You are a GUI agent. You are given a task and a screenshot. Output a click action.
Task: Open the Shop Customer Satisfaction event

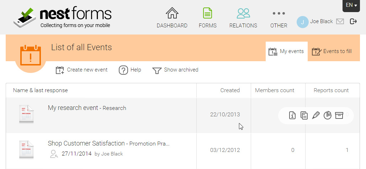86,143
